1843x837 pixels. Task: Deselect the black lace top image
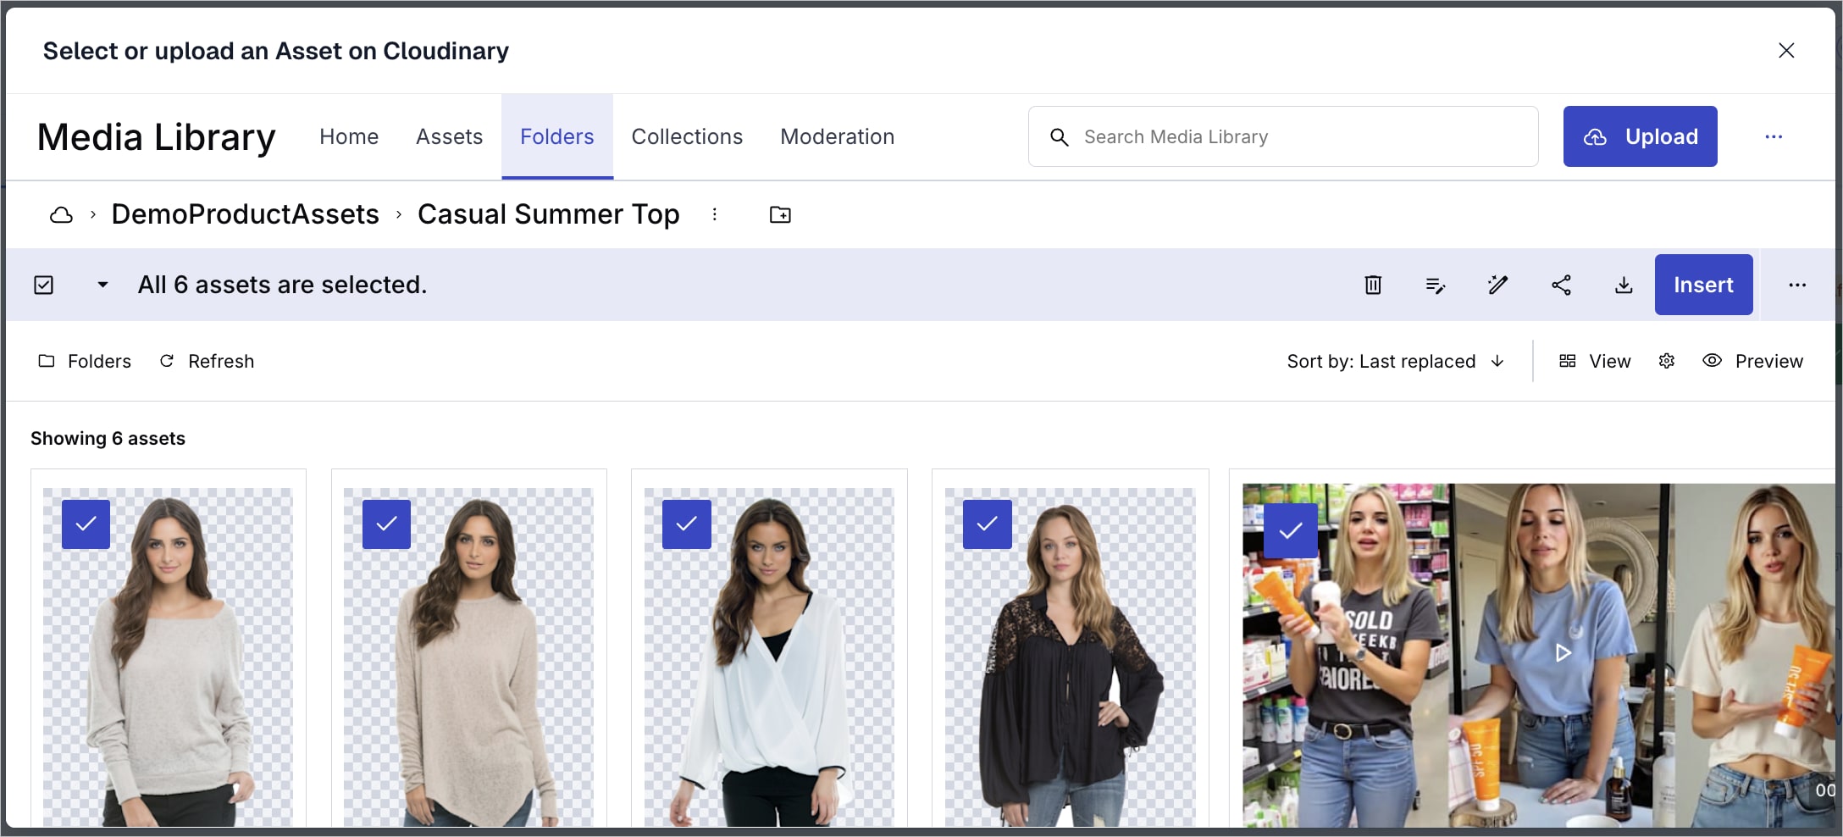coord(987,524)
